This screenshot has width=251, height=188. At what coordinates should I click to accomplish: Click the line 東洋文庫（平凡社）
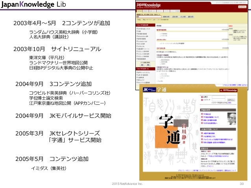click(47, 58)
